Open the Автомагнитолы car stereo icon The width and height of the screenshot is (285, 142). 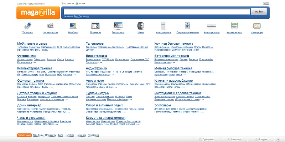[x=234, y=26]
